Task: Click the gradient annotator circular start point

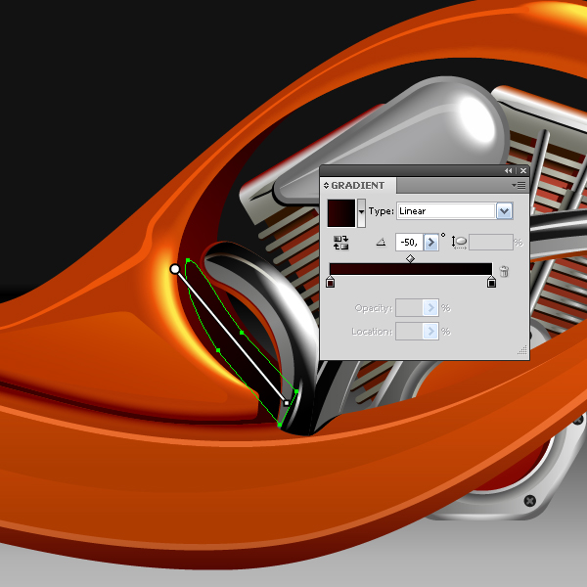Action: pyautogui.click(x=175, y=269)
